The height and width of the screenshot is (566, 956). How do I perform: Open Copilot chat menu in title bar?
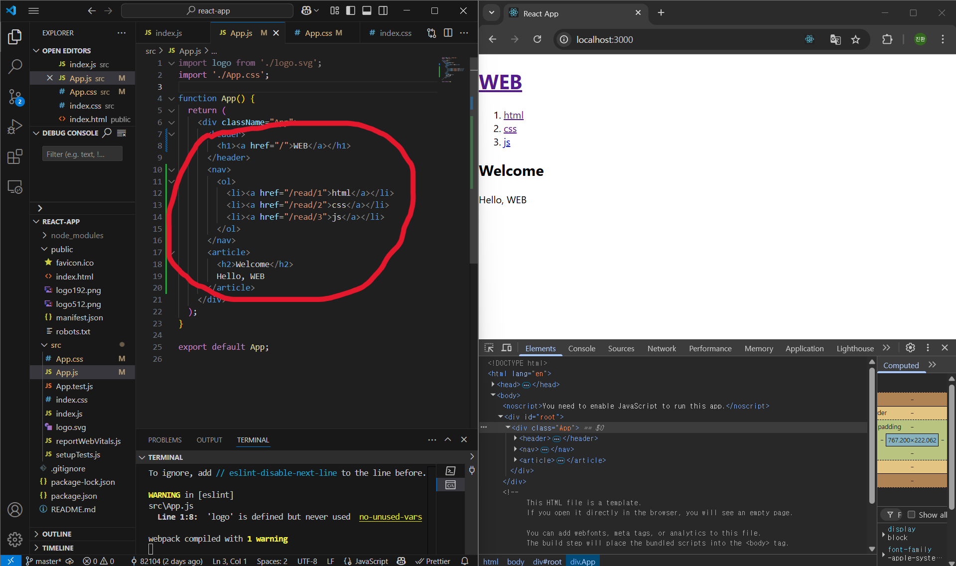tap(309, 10)
